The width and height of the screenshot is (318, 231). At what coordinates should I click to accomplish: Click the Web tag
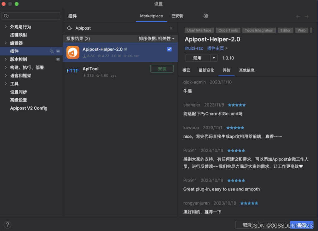[301, 30]
